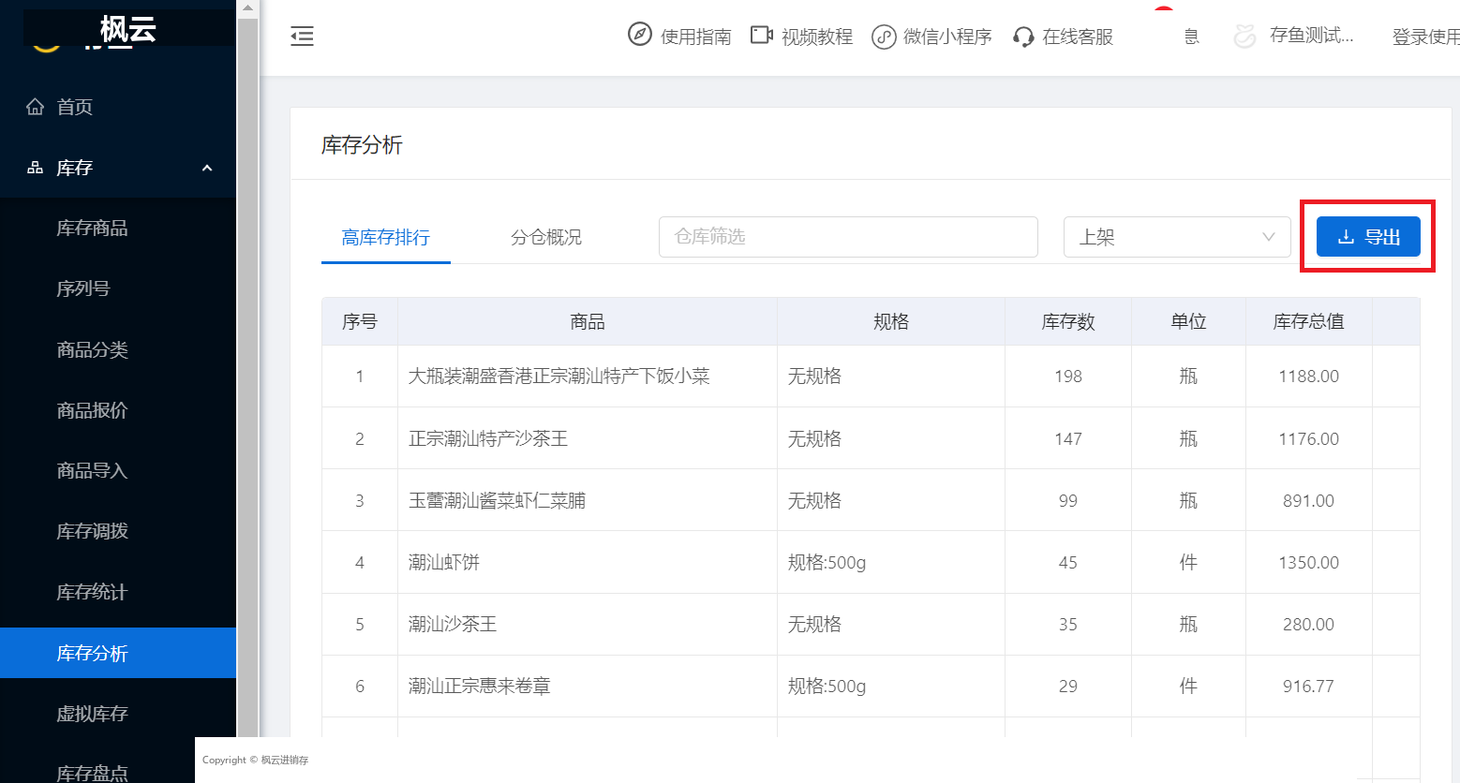Focus the 仓库筛选 input field
Screen dimensions: 1460x783
[848, 237]
